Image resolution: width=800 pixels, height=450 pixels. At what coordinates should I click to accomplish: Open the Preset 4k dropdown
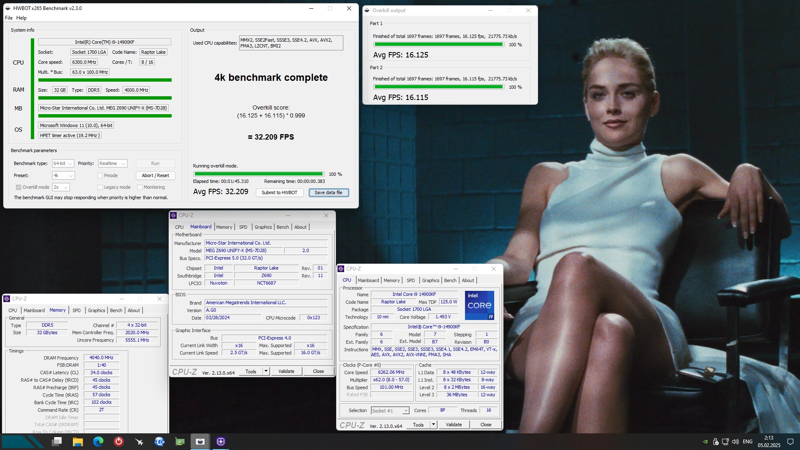[63, 175]
